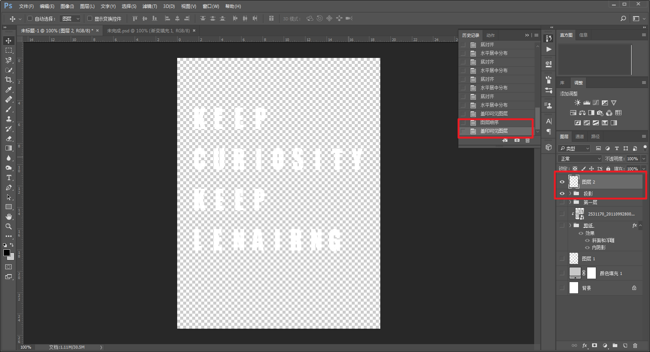Show the 背景 layer
The width and height of the screenshot is (650, 352).
[562, 288]
